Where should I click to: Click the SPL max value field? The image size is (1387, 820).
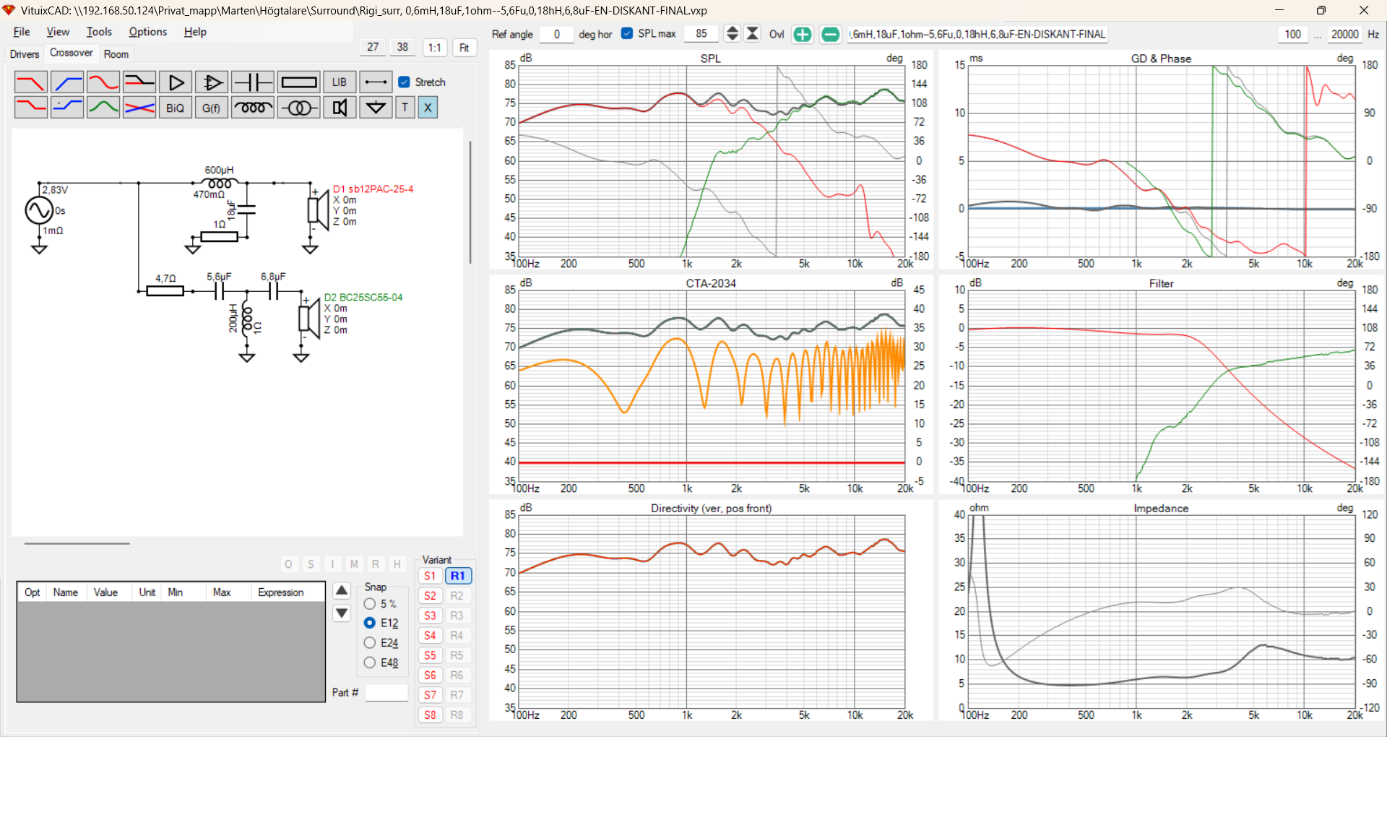click(701, 34)
